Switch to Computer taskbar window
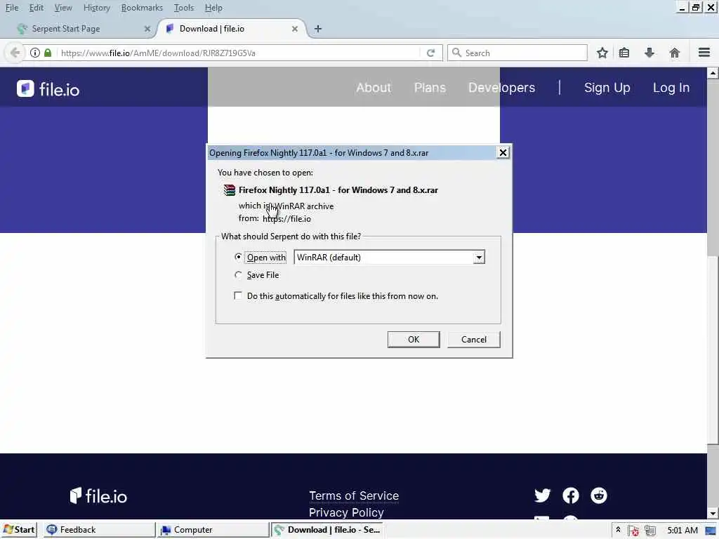 pyautogui.click(x=213, y=530)
